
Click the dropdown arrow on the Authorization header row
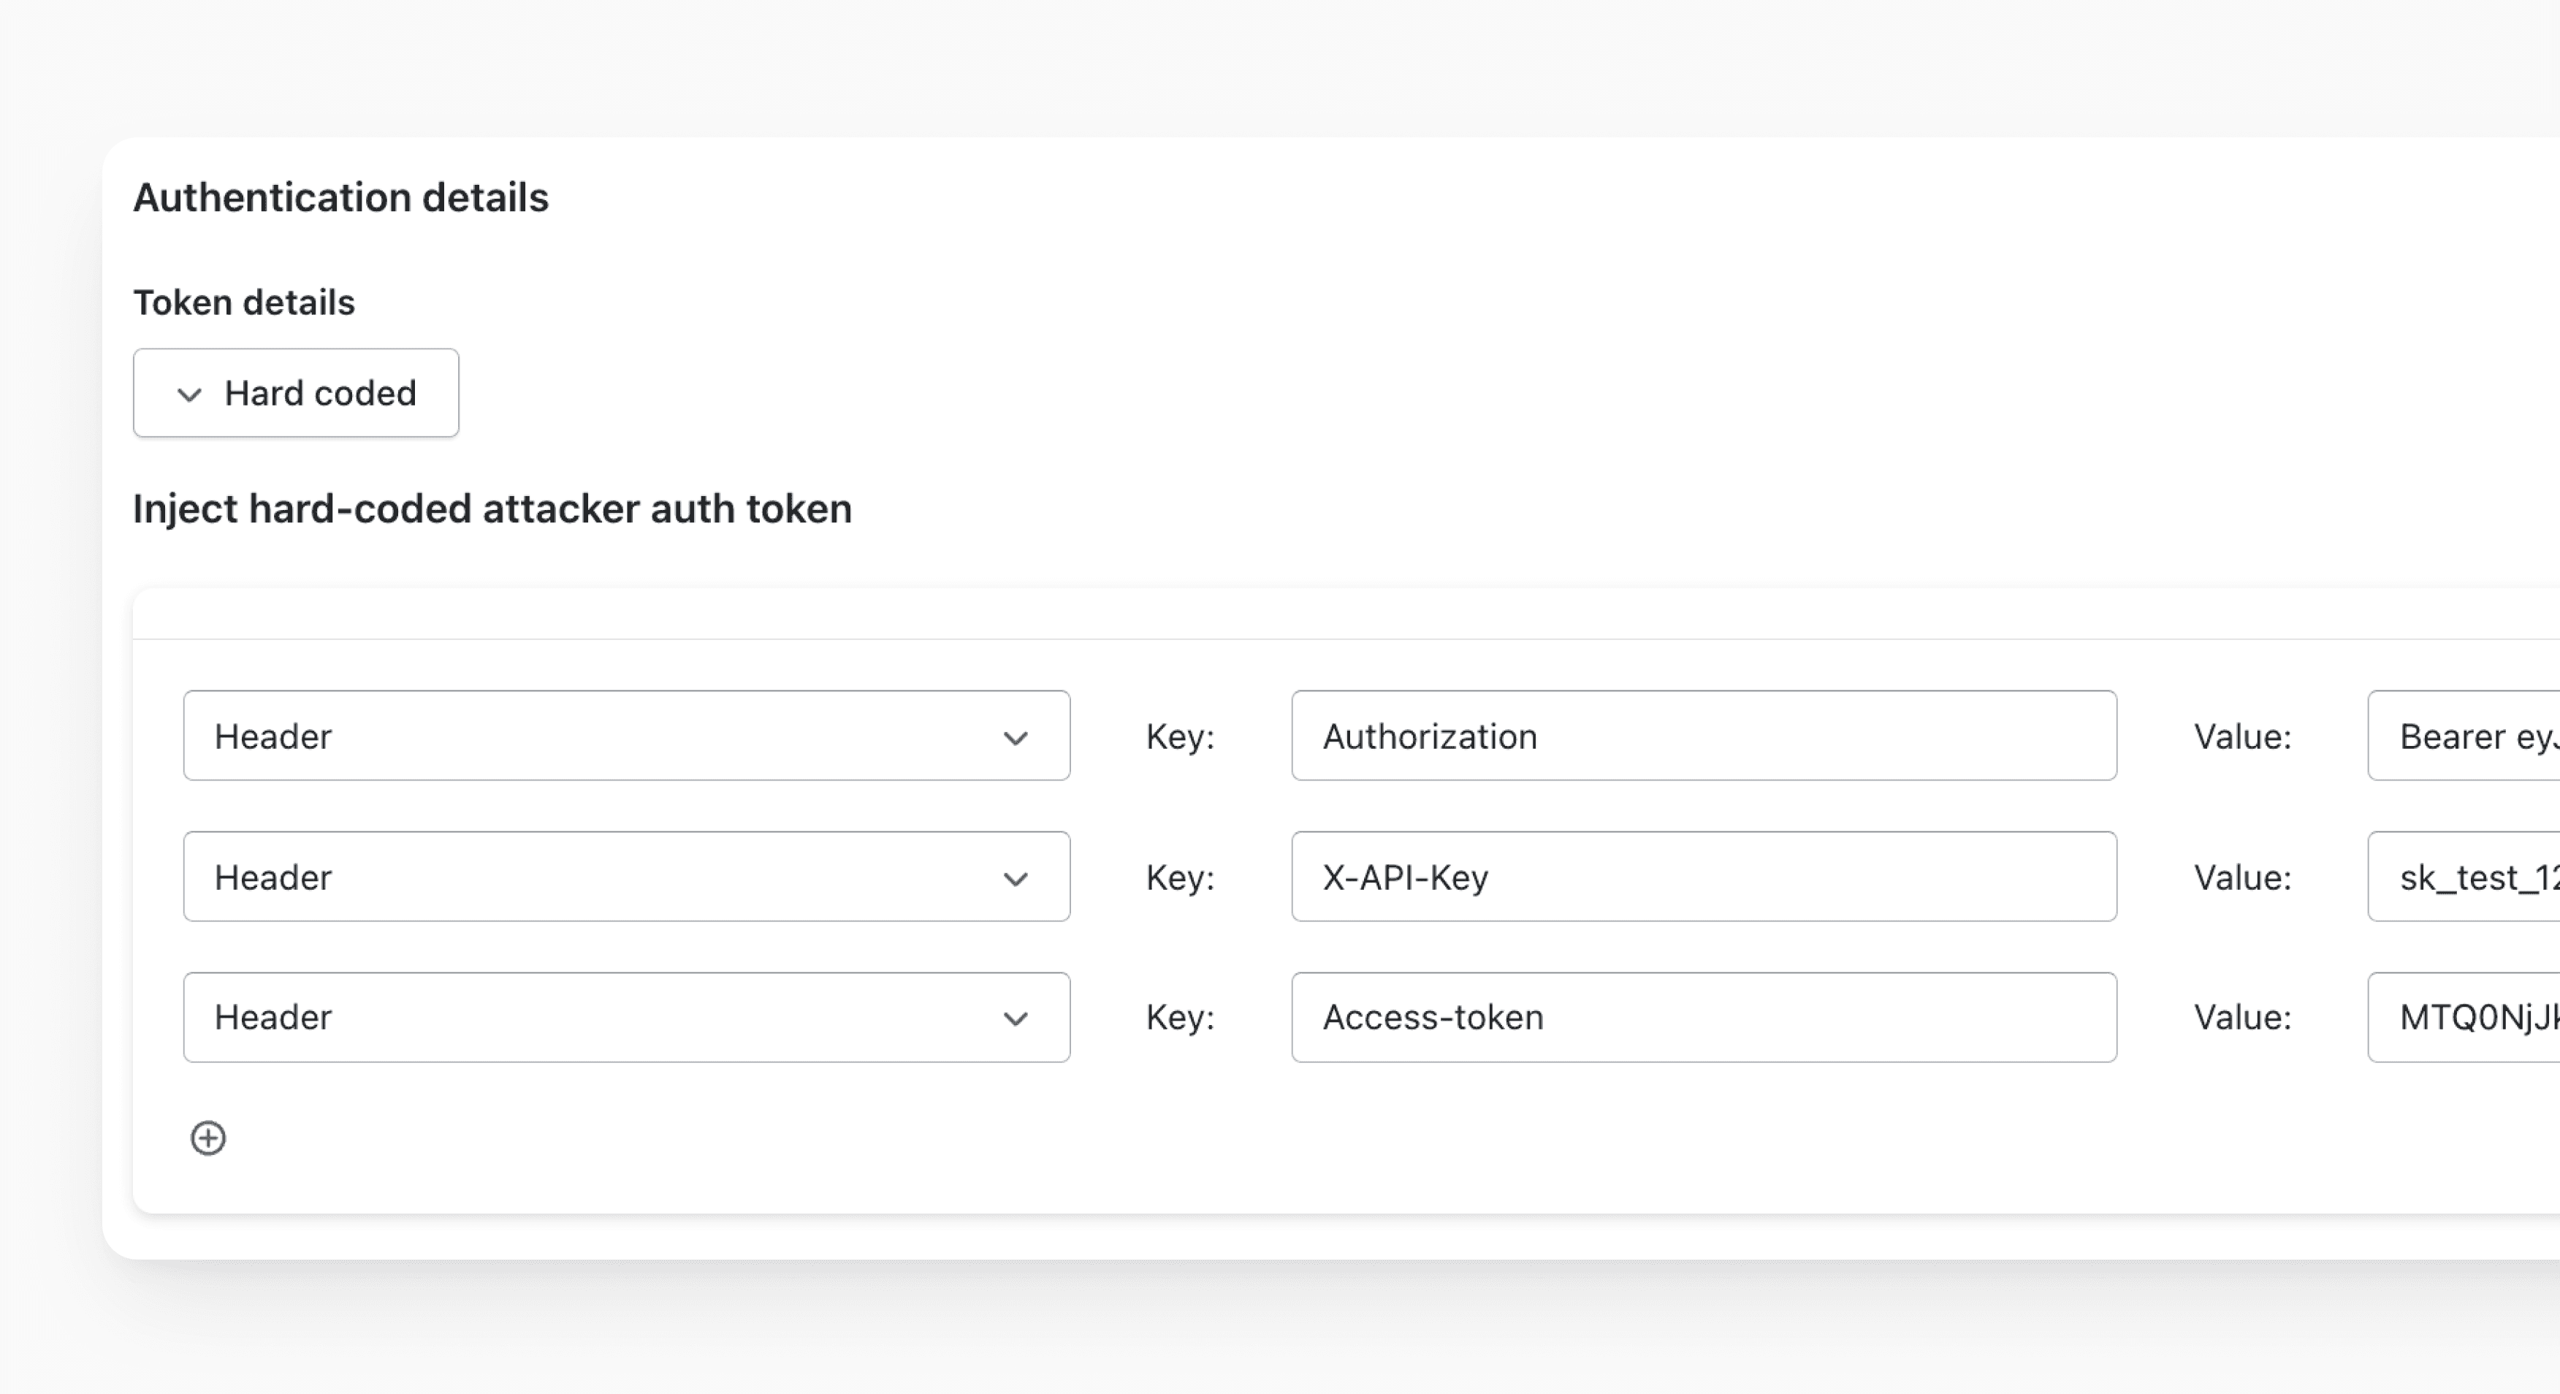tap(1016, 736)
